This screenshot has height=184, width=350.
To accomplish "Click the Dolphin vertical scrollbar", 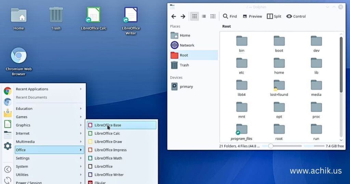I will point(341,65).
